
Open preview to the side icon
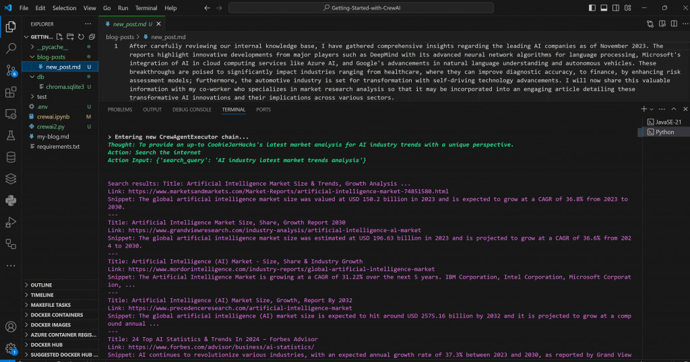click(x=662, y=24)
